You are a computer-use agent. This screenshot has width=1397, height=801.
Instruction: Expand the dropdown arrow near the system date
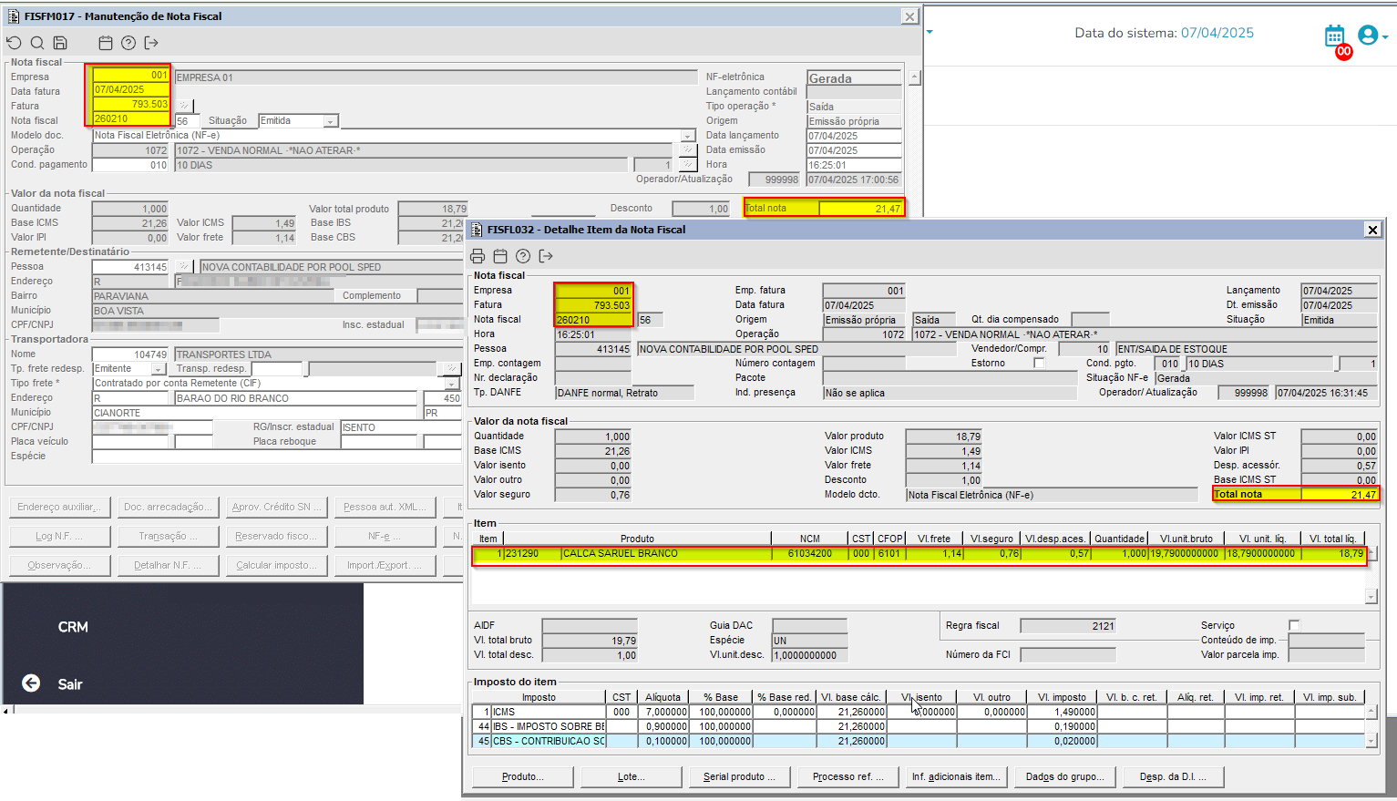click(x=930, y=32)
